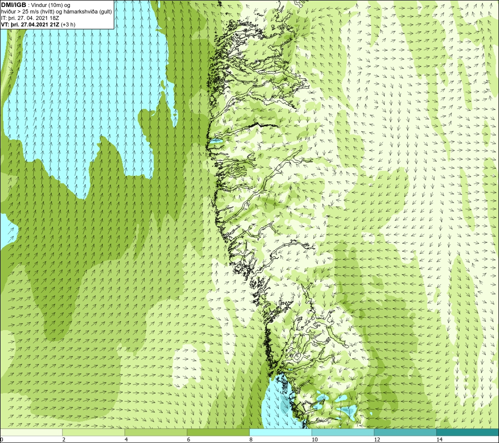Viewport: 499px width, 443px height.
Task: Click the 6–8 m/s dark green legend swatch
Action: pyautogui.click(x=219, y=433)
